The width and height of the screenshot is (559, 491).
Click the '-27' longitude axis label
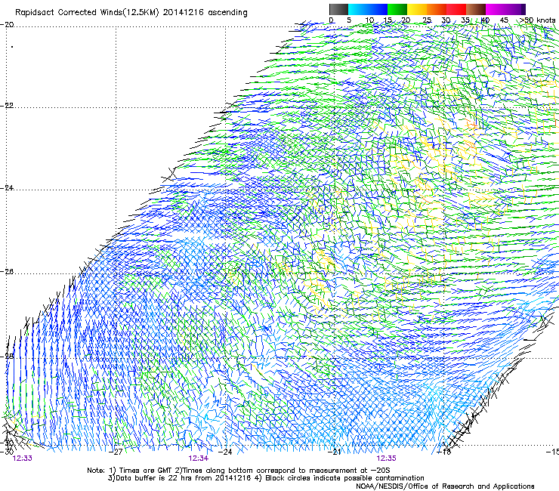coord(116,452)
